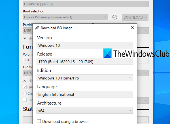Expand the Show advanced drive properties chevron
This screenshot has width=170, height=124.
[25, 38]
